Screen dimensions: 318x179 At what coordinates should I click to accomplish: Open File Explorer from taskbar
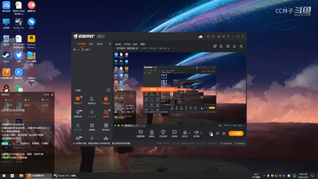(21, 176)
